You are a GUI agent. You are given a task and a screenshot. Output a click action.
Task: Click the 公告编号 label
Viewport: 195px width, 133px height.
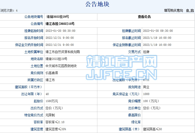pyautogui.click(x=37, y=24)
